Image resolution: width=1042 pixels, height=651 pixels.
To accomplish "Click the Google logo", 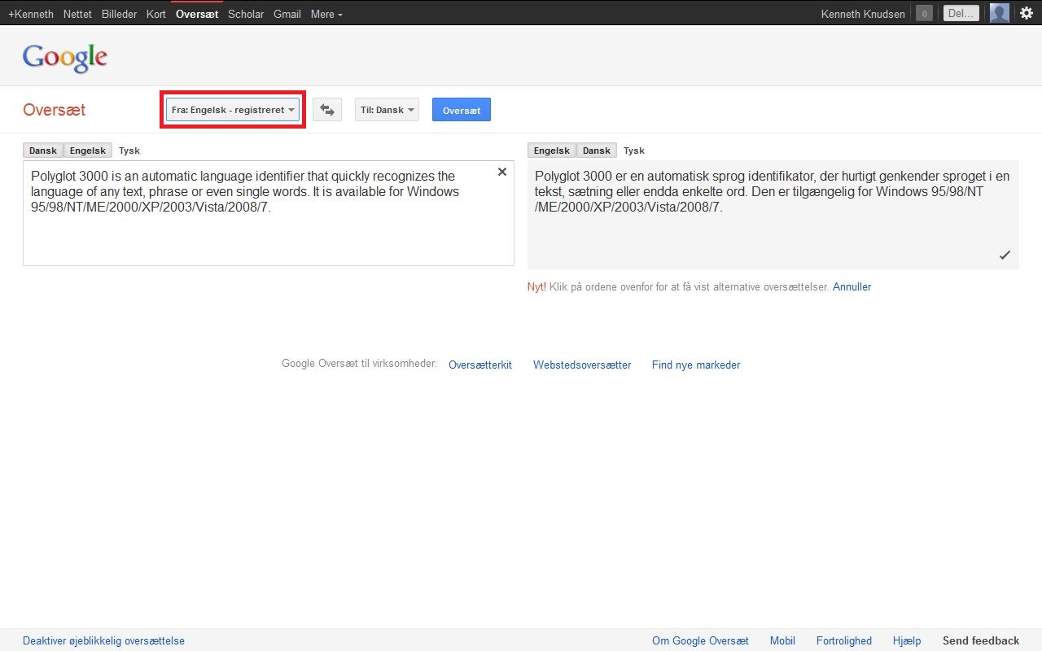I will [x=65, y=57].
